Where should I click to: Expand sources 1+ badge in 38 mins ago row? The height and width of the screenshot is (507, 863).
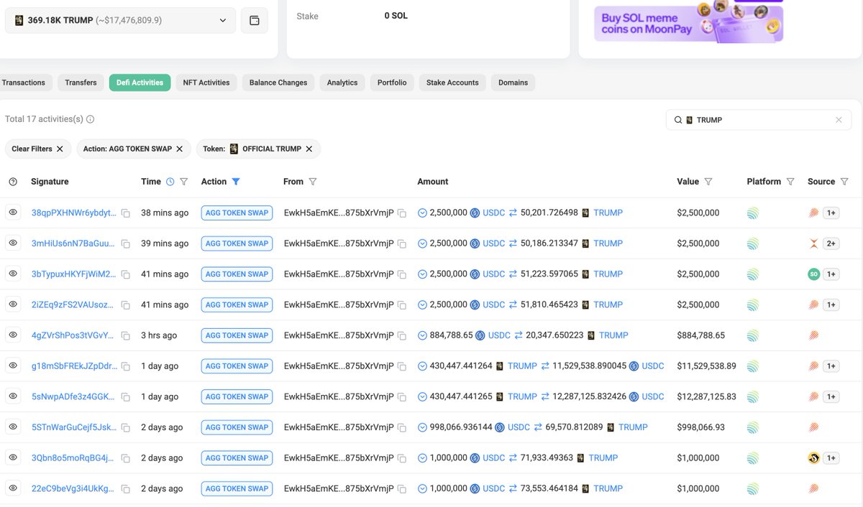click(831, 213)
